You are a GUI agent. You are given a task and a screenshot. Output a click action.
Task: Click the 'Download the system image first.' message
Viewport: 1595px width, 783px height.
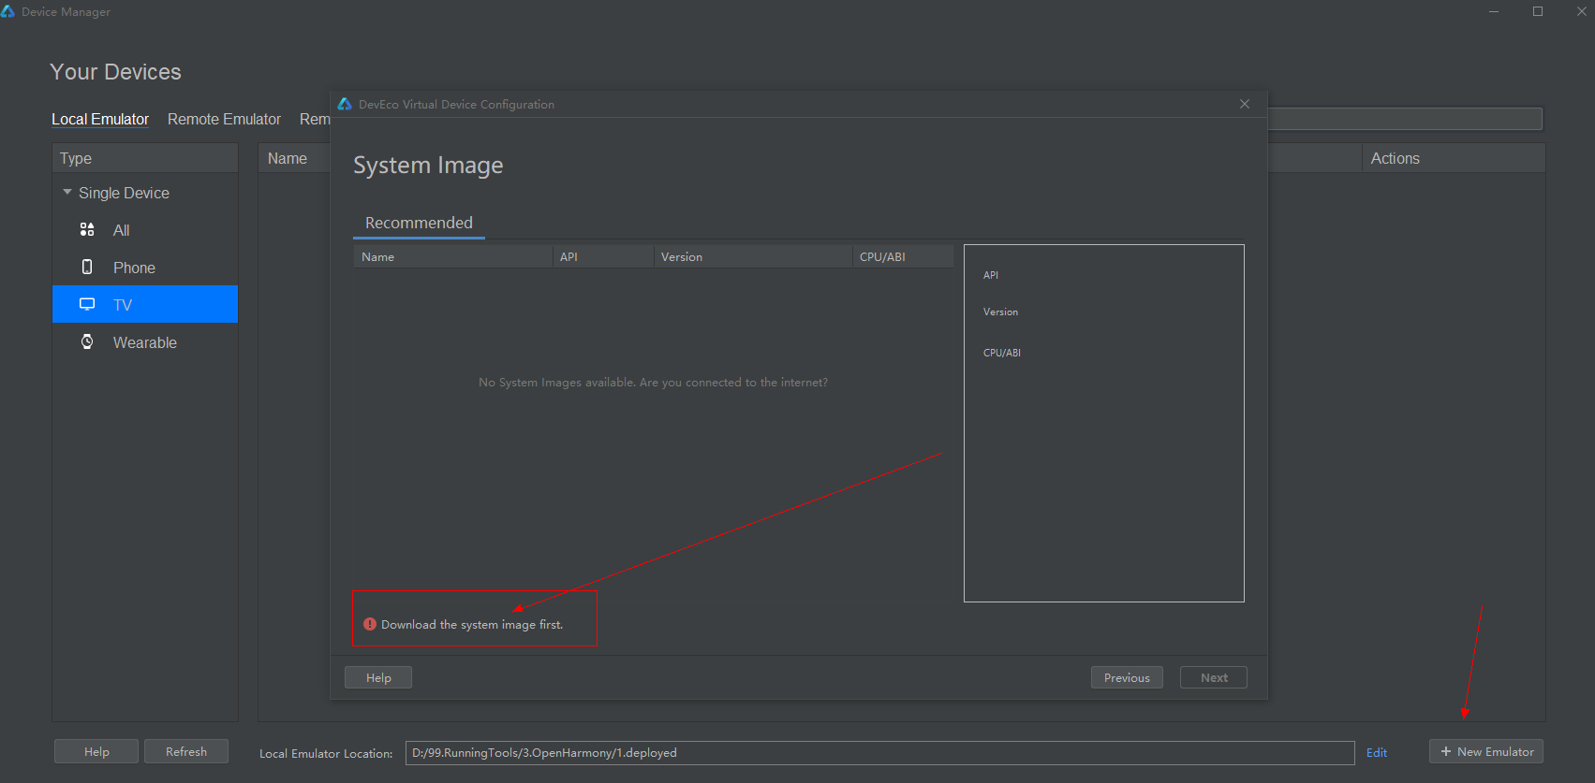(x=472, y=624)
